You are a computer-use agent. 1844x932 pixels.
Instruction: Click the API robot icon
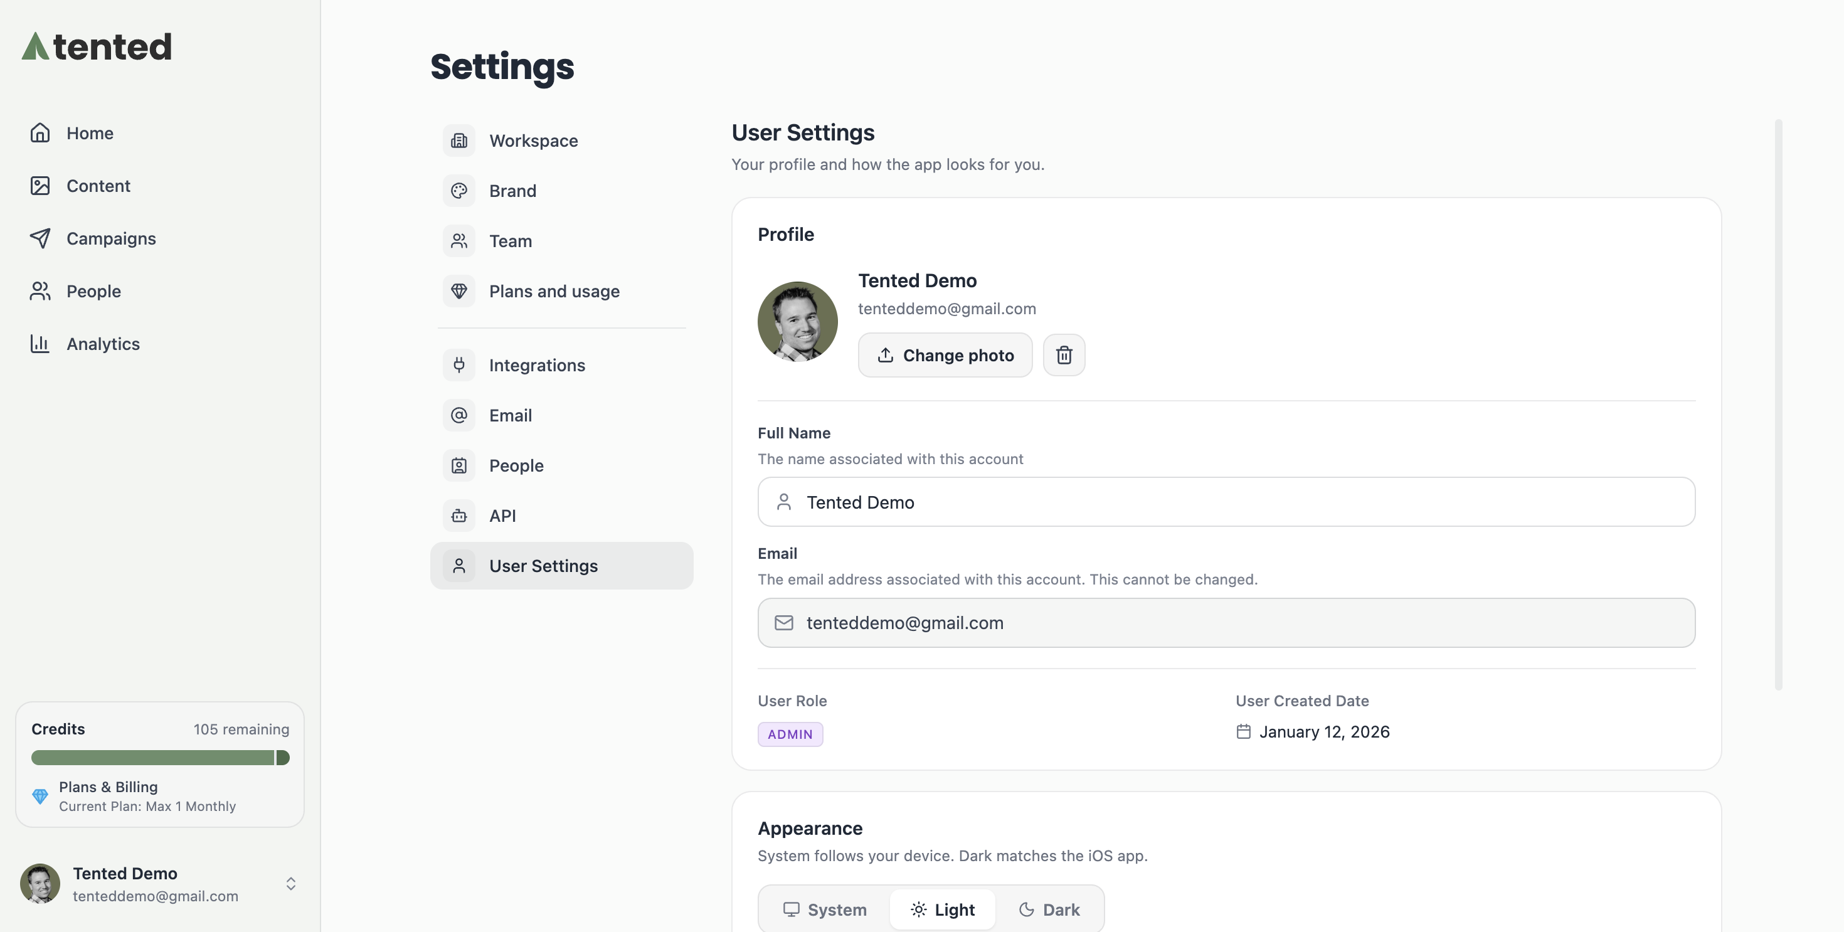tap(459, 516)
